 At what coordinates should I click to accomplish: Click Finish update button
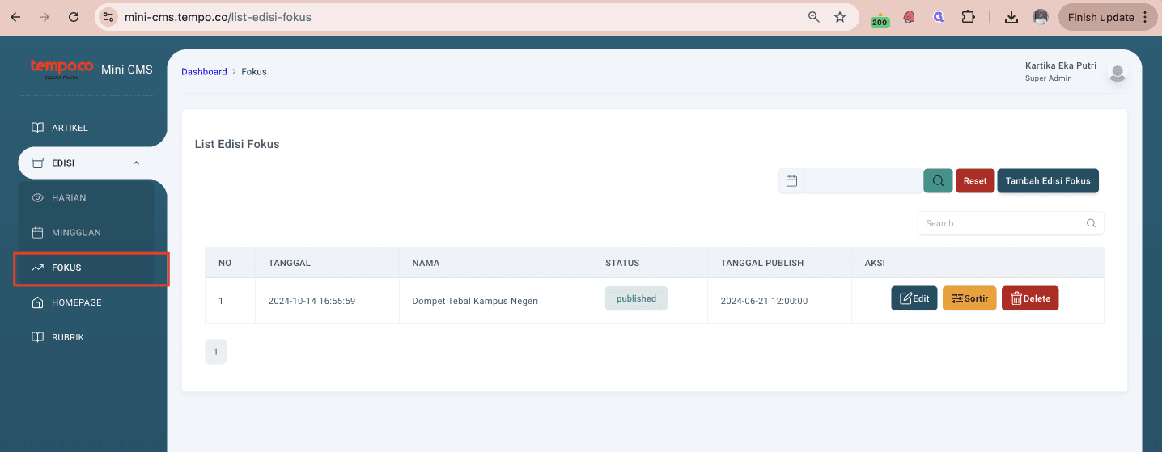click(1108, 17)
